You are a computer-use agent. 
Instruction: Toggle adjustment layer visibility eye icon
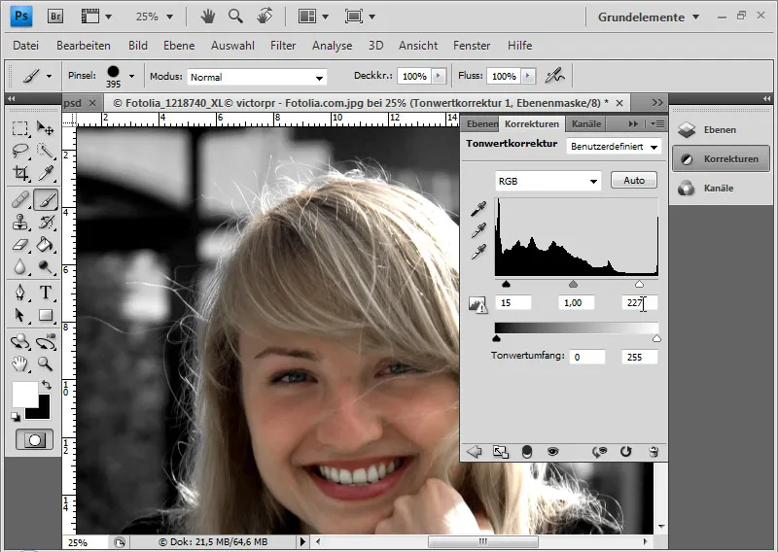(x=552, y=451)
